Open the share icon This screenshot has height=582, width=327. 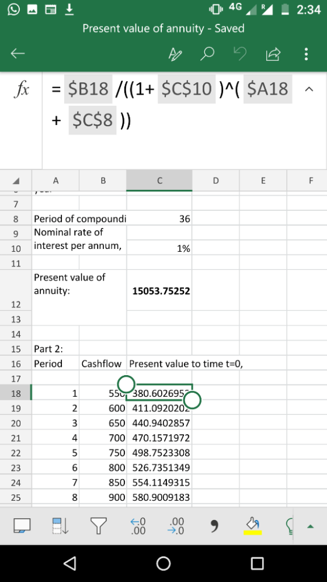273,54
